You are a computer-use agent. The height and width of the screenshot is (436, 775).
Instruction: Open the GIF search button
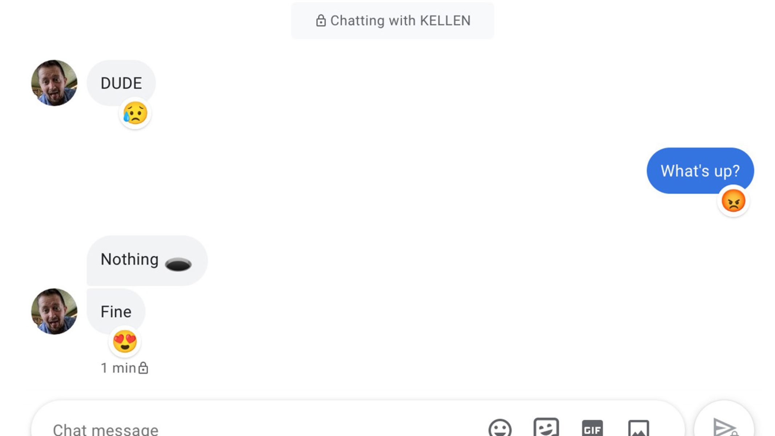592,428
